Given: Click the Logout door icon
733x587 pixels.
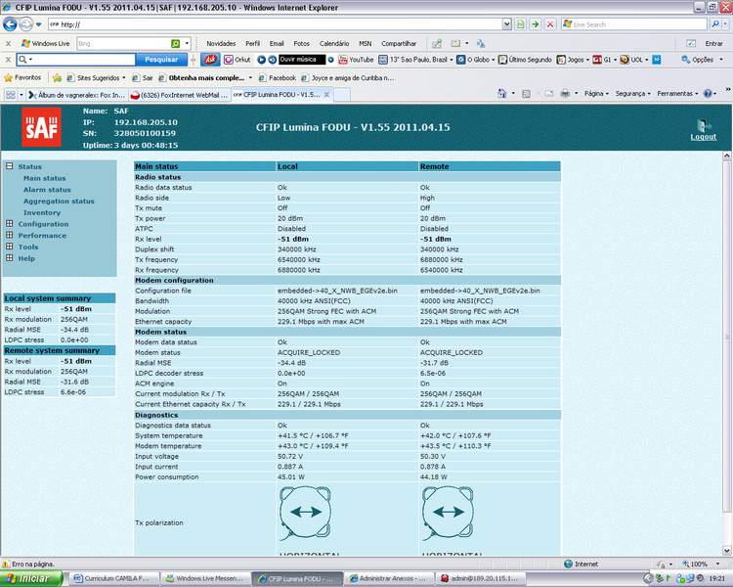Looking at the screenshot, I should click(703, 125).
